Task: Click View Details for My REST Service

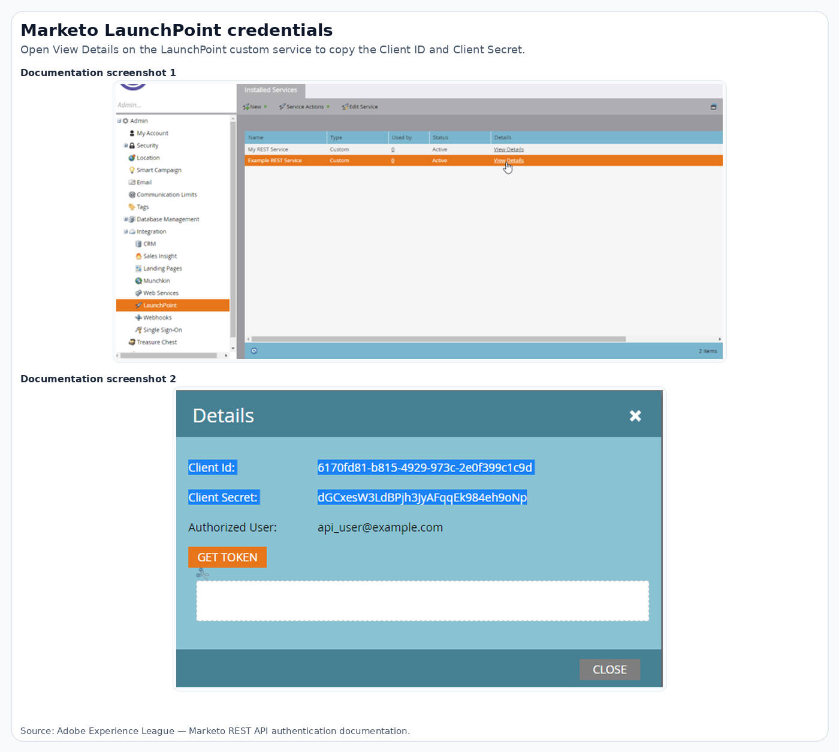Action: click(509, 149)
